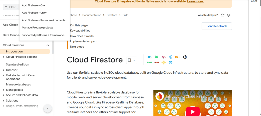Click the iOS+ platform icon
Screen dimensions: 261x116
pos(150,57)
